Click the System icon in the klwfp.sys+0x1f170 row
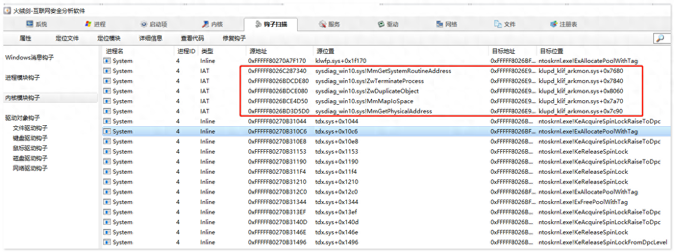This screenshot has width=674, height=252. coord(107,61)
